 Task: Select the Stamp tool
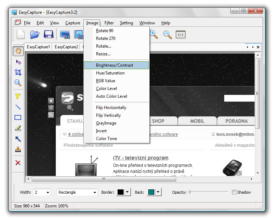18,150
